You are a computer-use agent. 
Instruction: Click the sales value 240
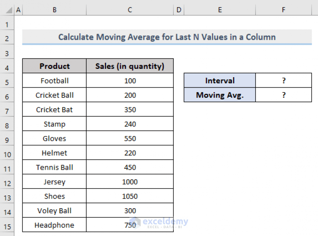point(130,124)
